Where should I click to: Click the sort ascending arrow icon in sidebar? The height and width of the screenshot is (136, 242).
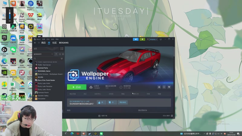56,54
